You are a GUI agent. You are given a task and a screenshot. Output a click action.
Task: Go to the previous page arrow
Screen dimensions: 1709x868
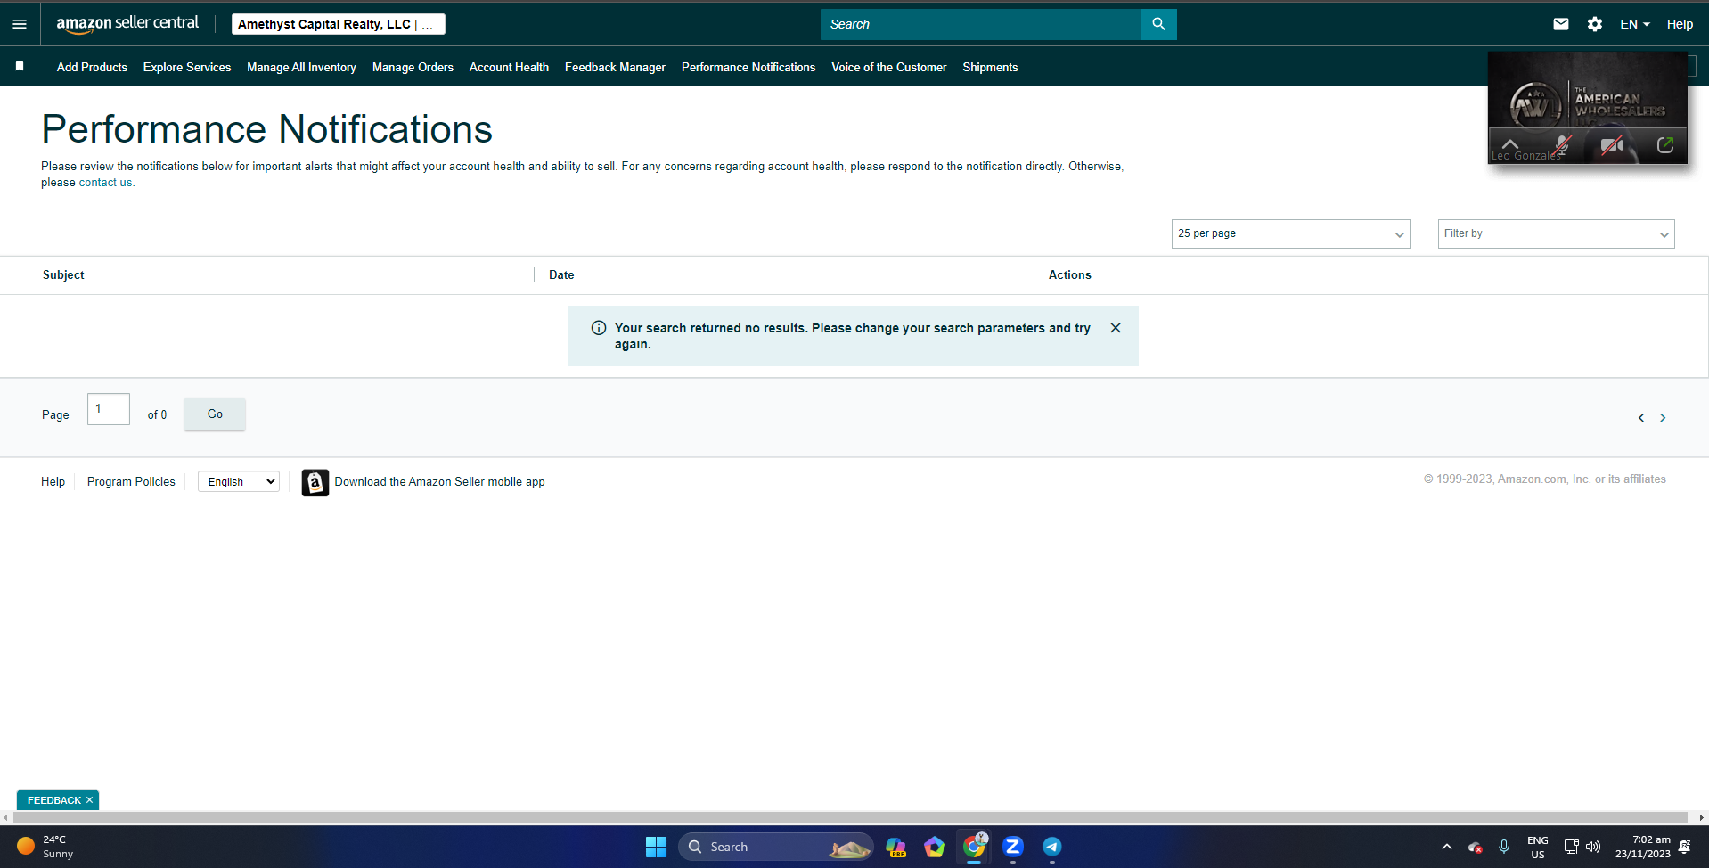point(1641,417)
